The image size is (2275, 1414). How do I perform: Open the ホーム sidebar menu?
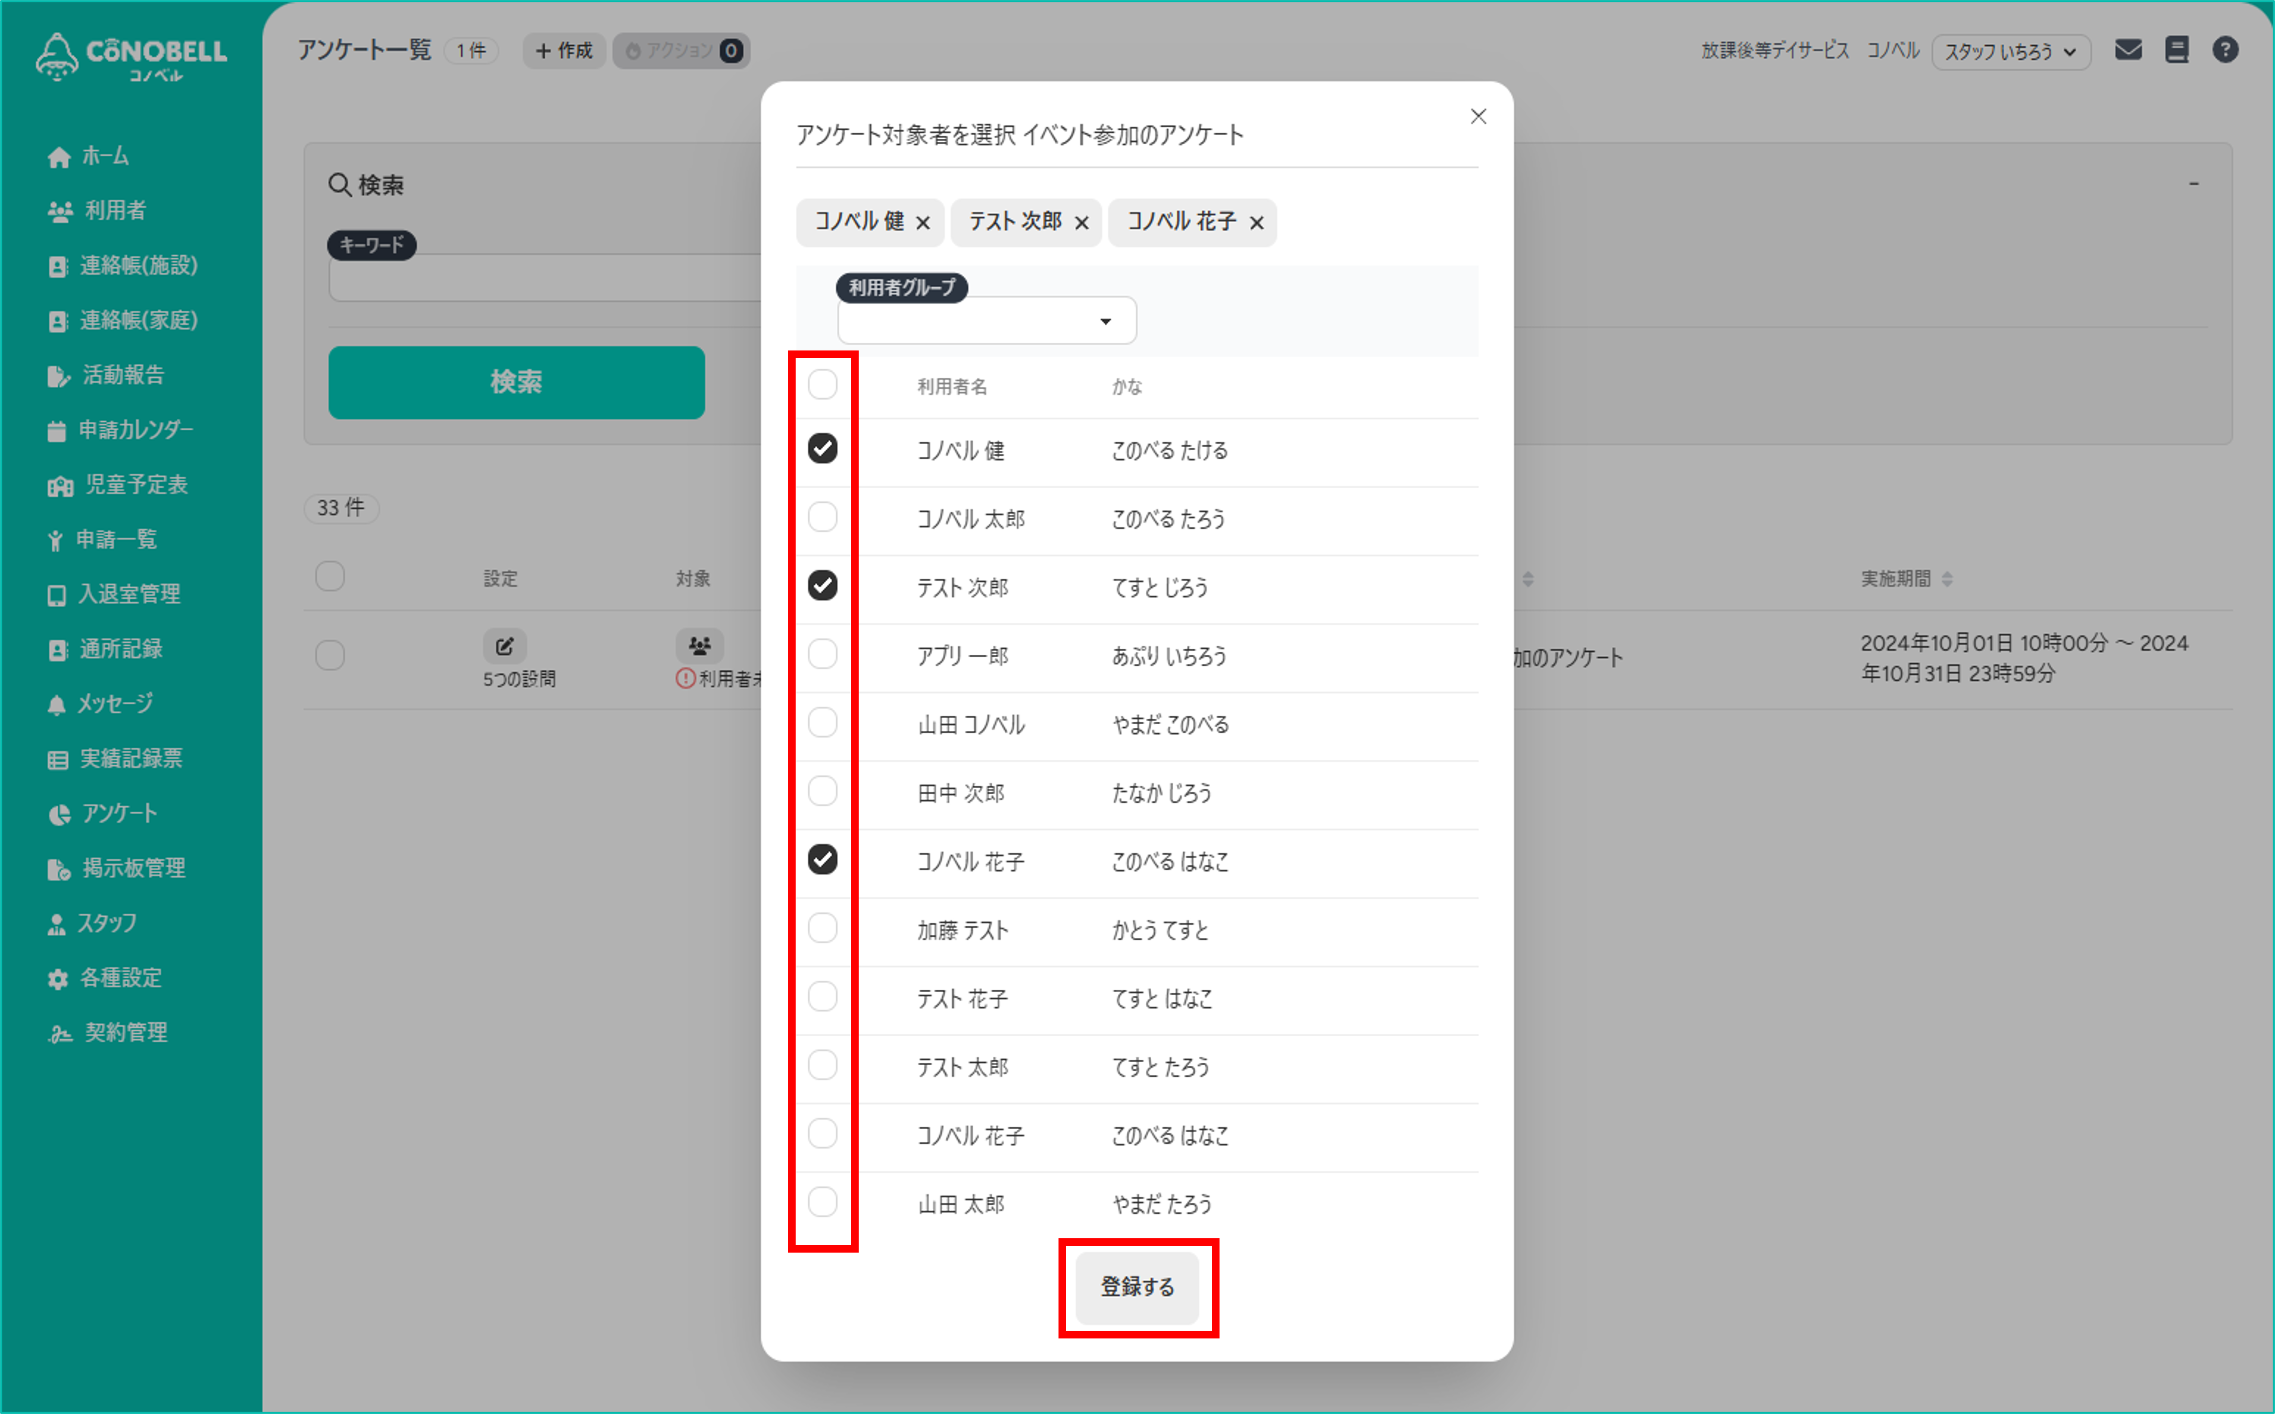pyautogui.click(x=88, y=155)
